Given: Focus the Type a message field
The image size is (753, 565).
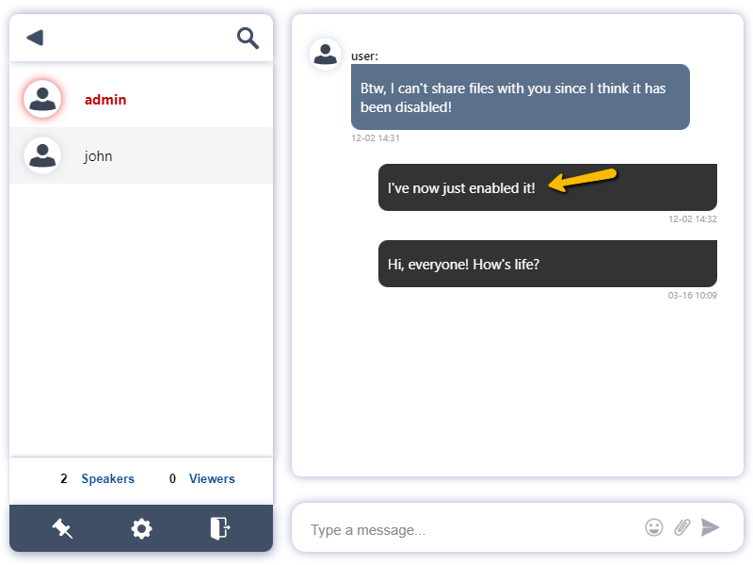Looking at the screenshot, I should tap(471, 529).
